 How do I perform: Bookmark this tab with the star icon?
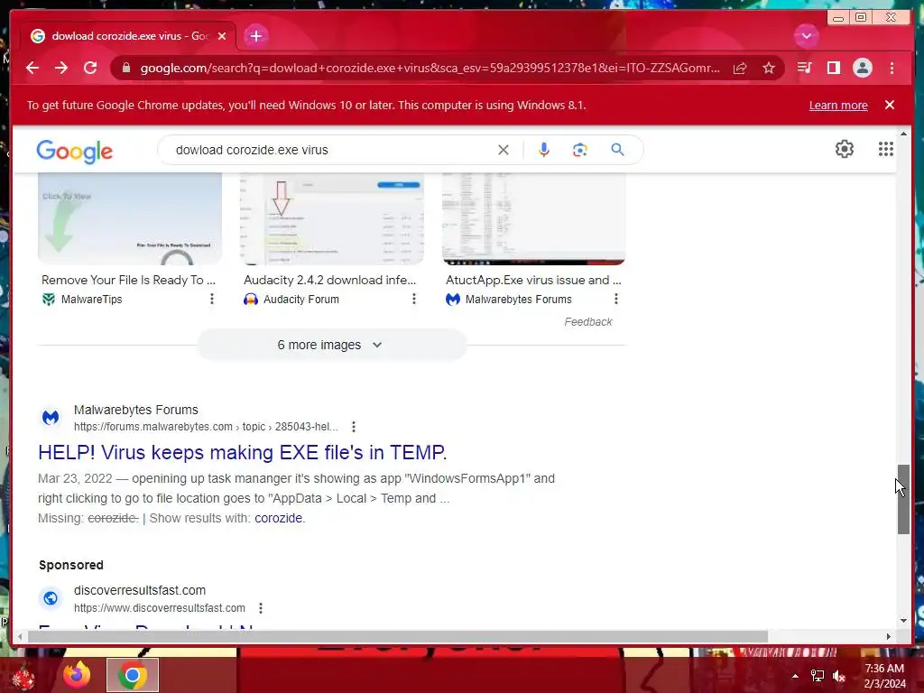point(769,68)
